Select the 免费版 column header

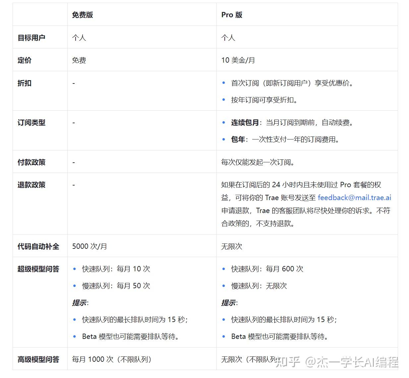[x=83, y=15]
